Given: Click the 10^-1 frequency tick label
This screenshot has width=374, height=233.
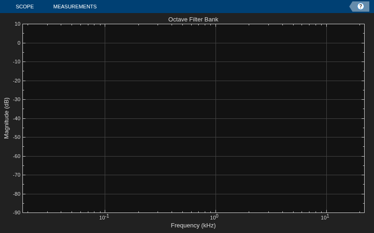Looking at the screenshot, I should click(104, 217).
